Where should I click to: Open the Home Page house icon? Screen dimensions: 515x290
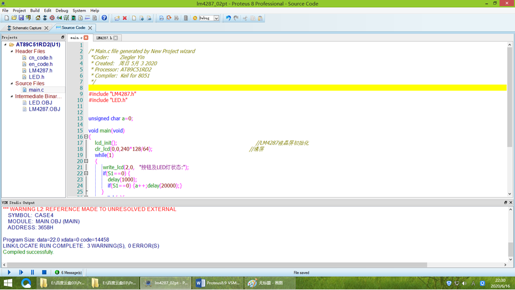[x=38, y=18]
